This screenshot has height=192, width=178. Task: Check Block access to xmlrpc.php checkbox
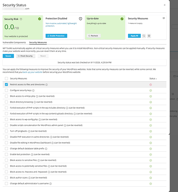tap(7, 96)
